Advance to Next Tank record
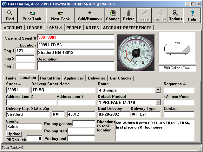This screenshot has width=203, height=152. [60, 15]
